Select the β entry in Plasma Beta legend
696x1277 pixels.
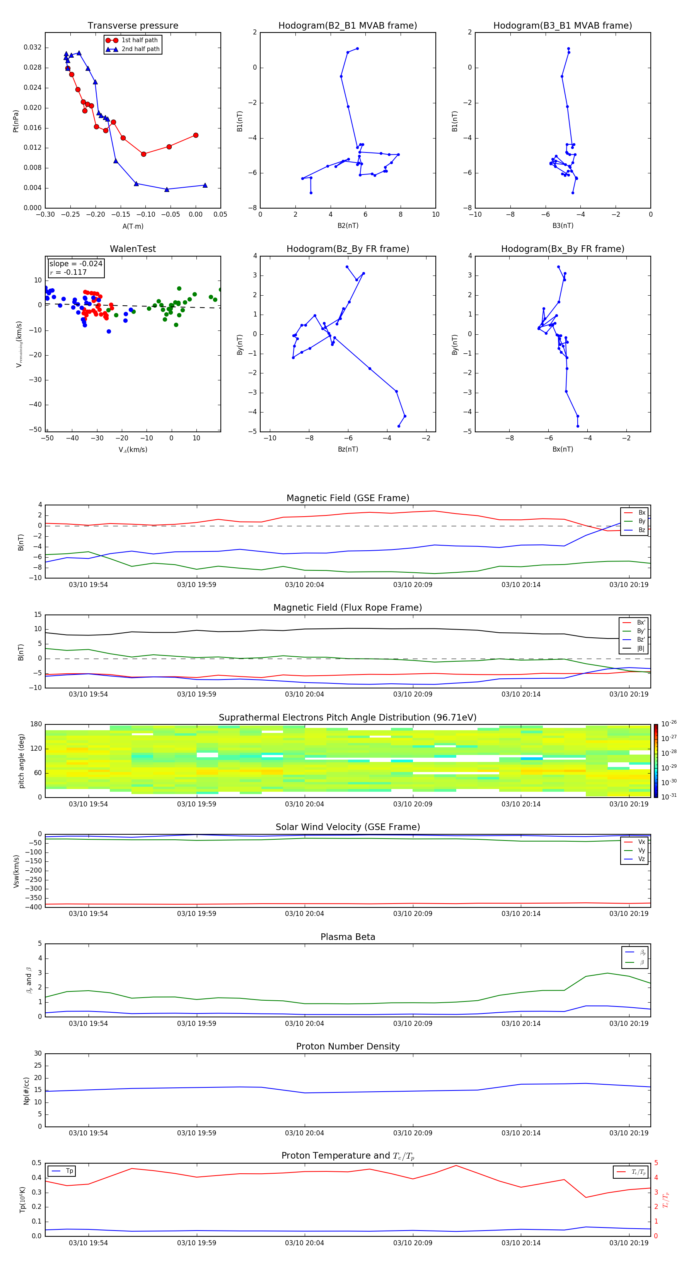click(x=635, y=962)
